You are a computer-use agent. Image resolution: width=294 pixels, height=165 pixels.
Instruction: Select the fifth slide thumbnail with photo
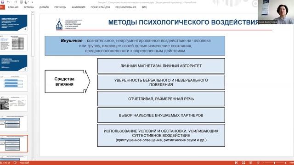pos(14,103)
